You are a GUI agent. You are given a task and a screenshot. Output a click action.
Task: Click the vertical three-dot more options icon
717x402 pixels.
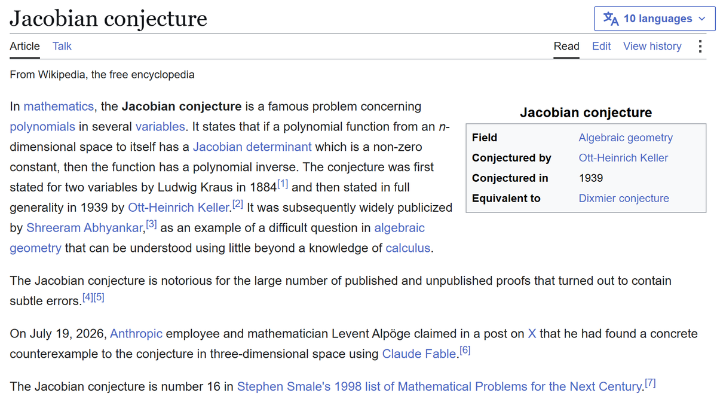coord(700,46)
